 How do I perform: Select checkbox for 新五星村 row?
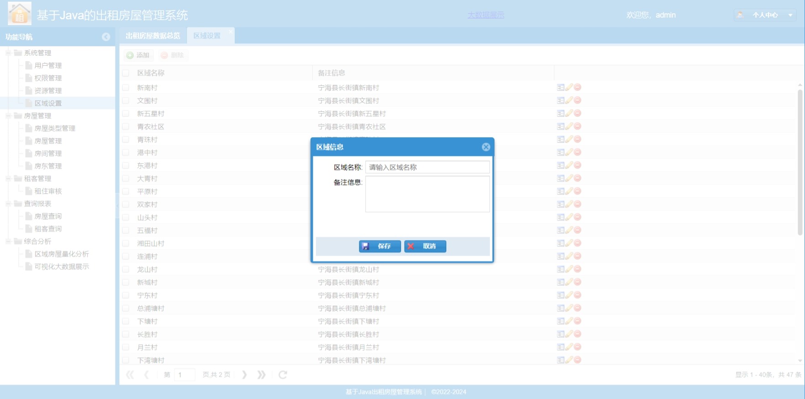pyautogui.click(x=126, y=114)
